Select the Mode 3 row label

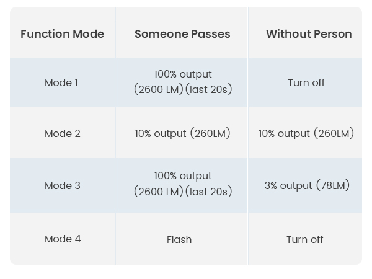tap(62, 185)
